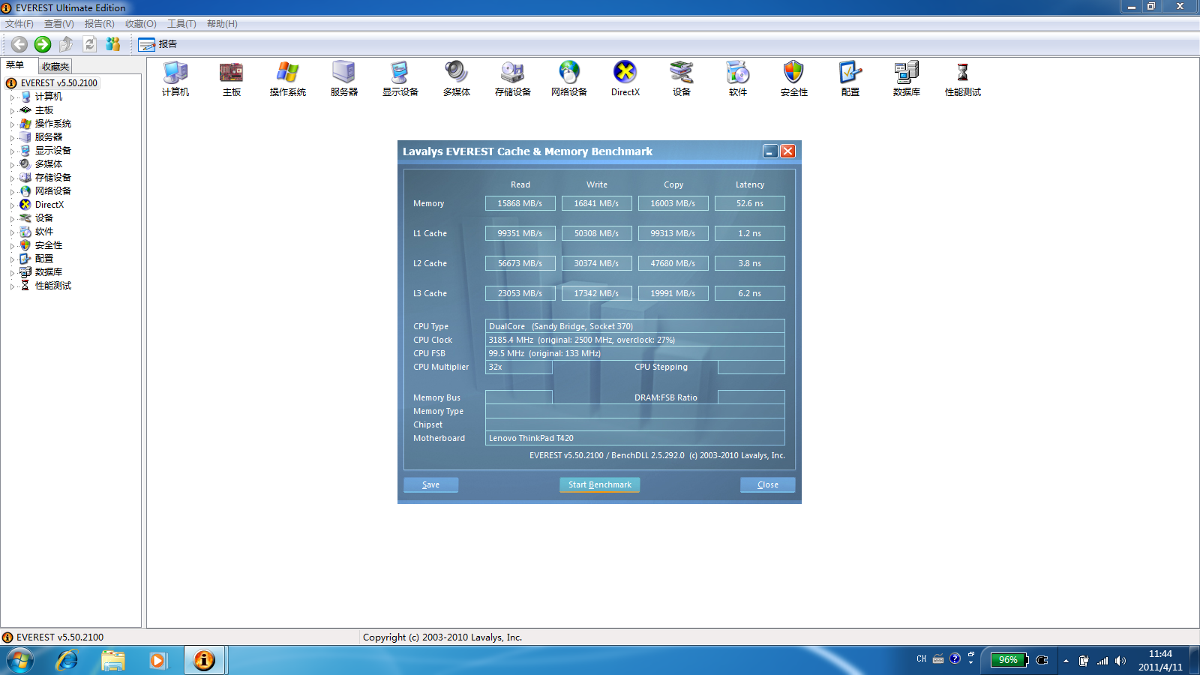Expand the 服务器 tree node
This screenshot has width=1200, height=675.
12,138
